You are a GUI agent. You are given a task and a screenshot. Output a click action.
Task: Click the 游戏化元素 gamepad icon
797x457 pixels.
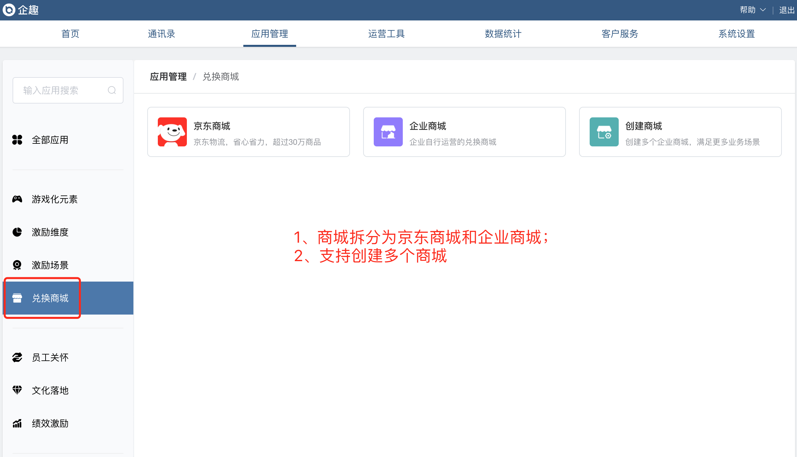(x=17, y=199)
